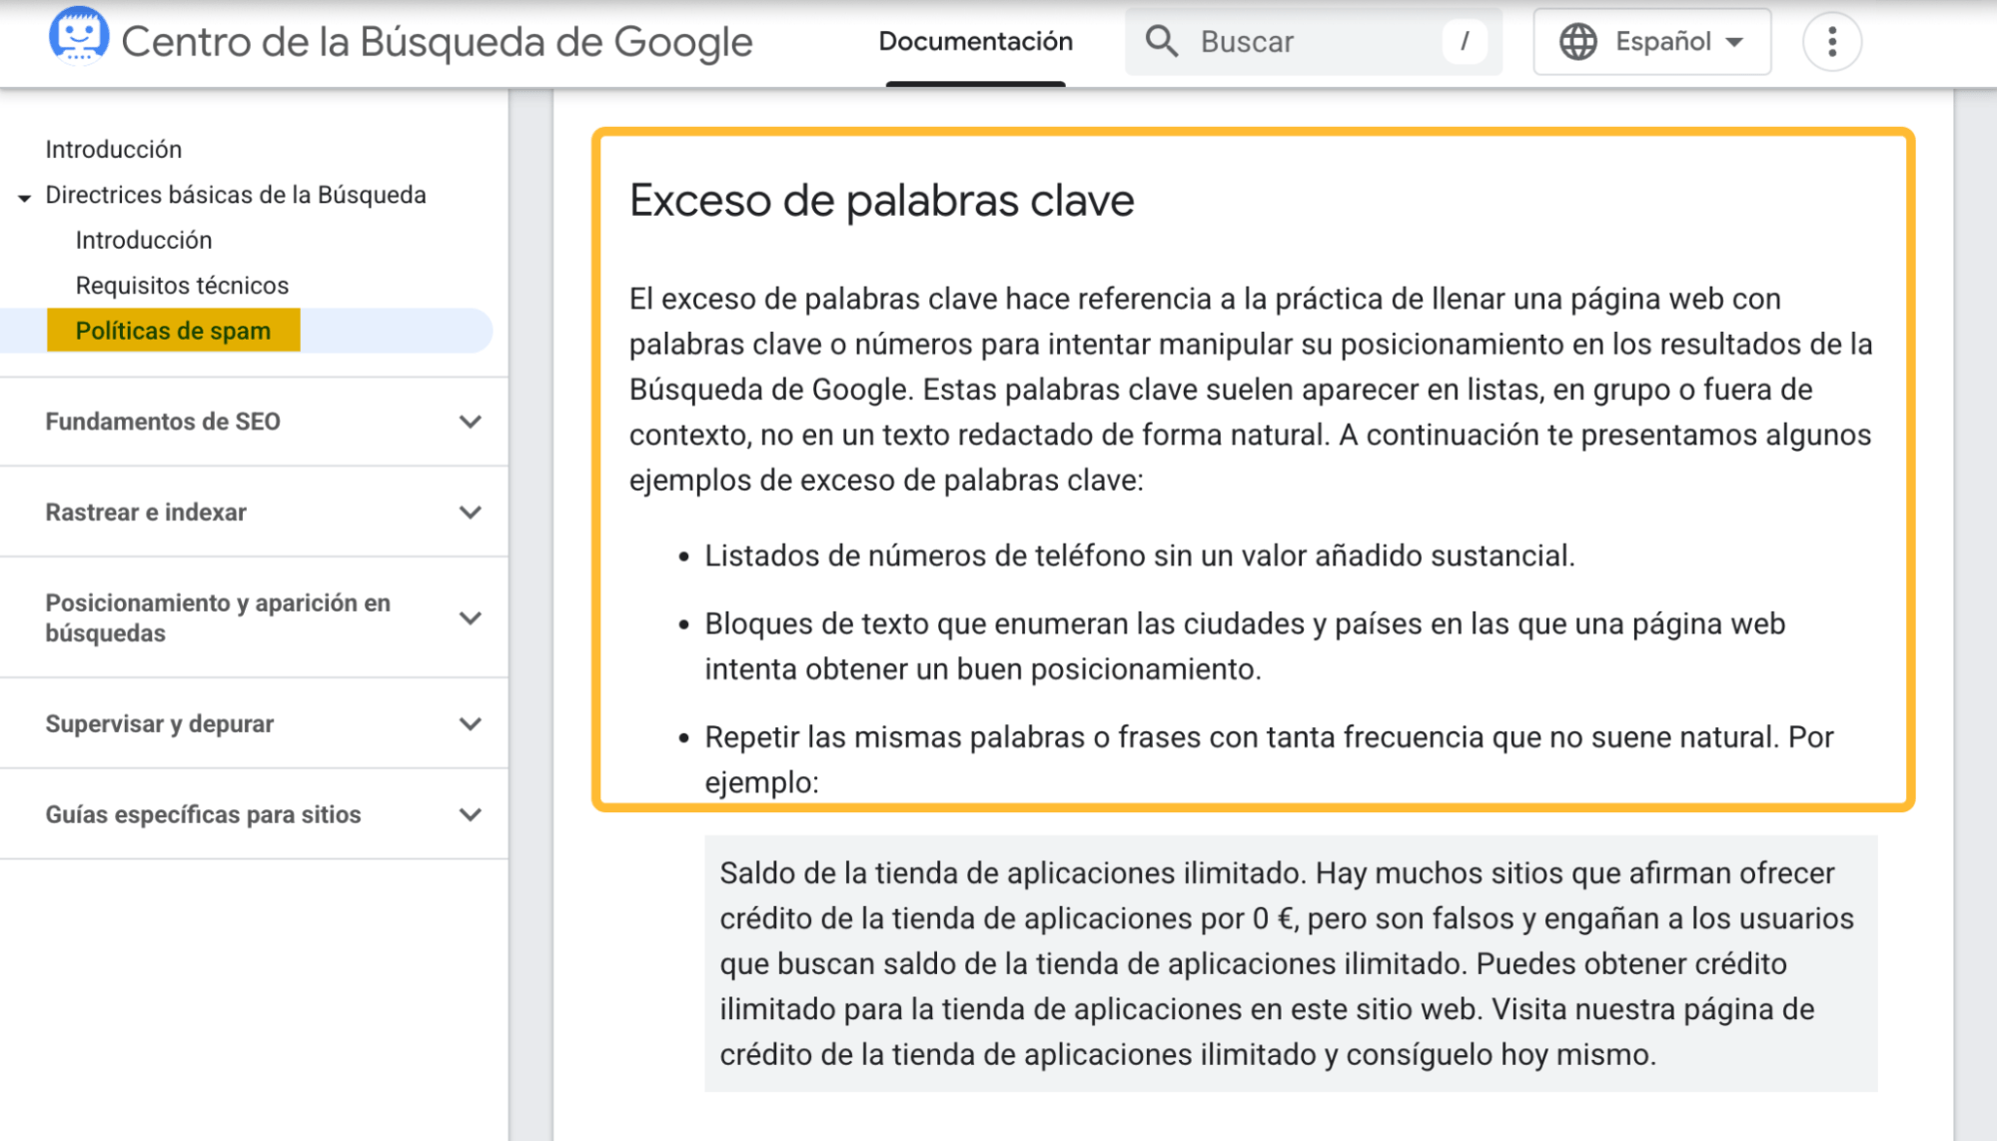This screenshot has height=1142, width=1997.
Task: Open the three-dot overflow menu
Action: pos(1831,41)
